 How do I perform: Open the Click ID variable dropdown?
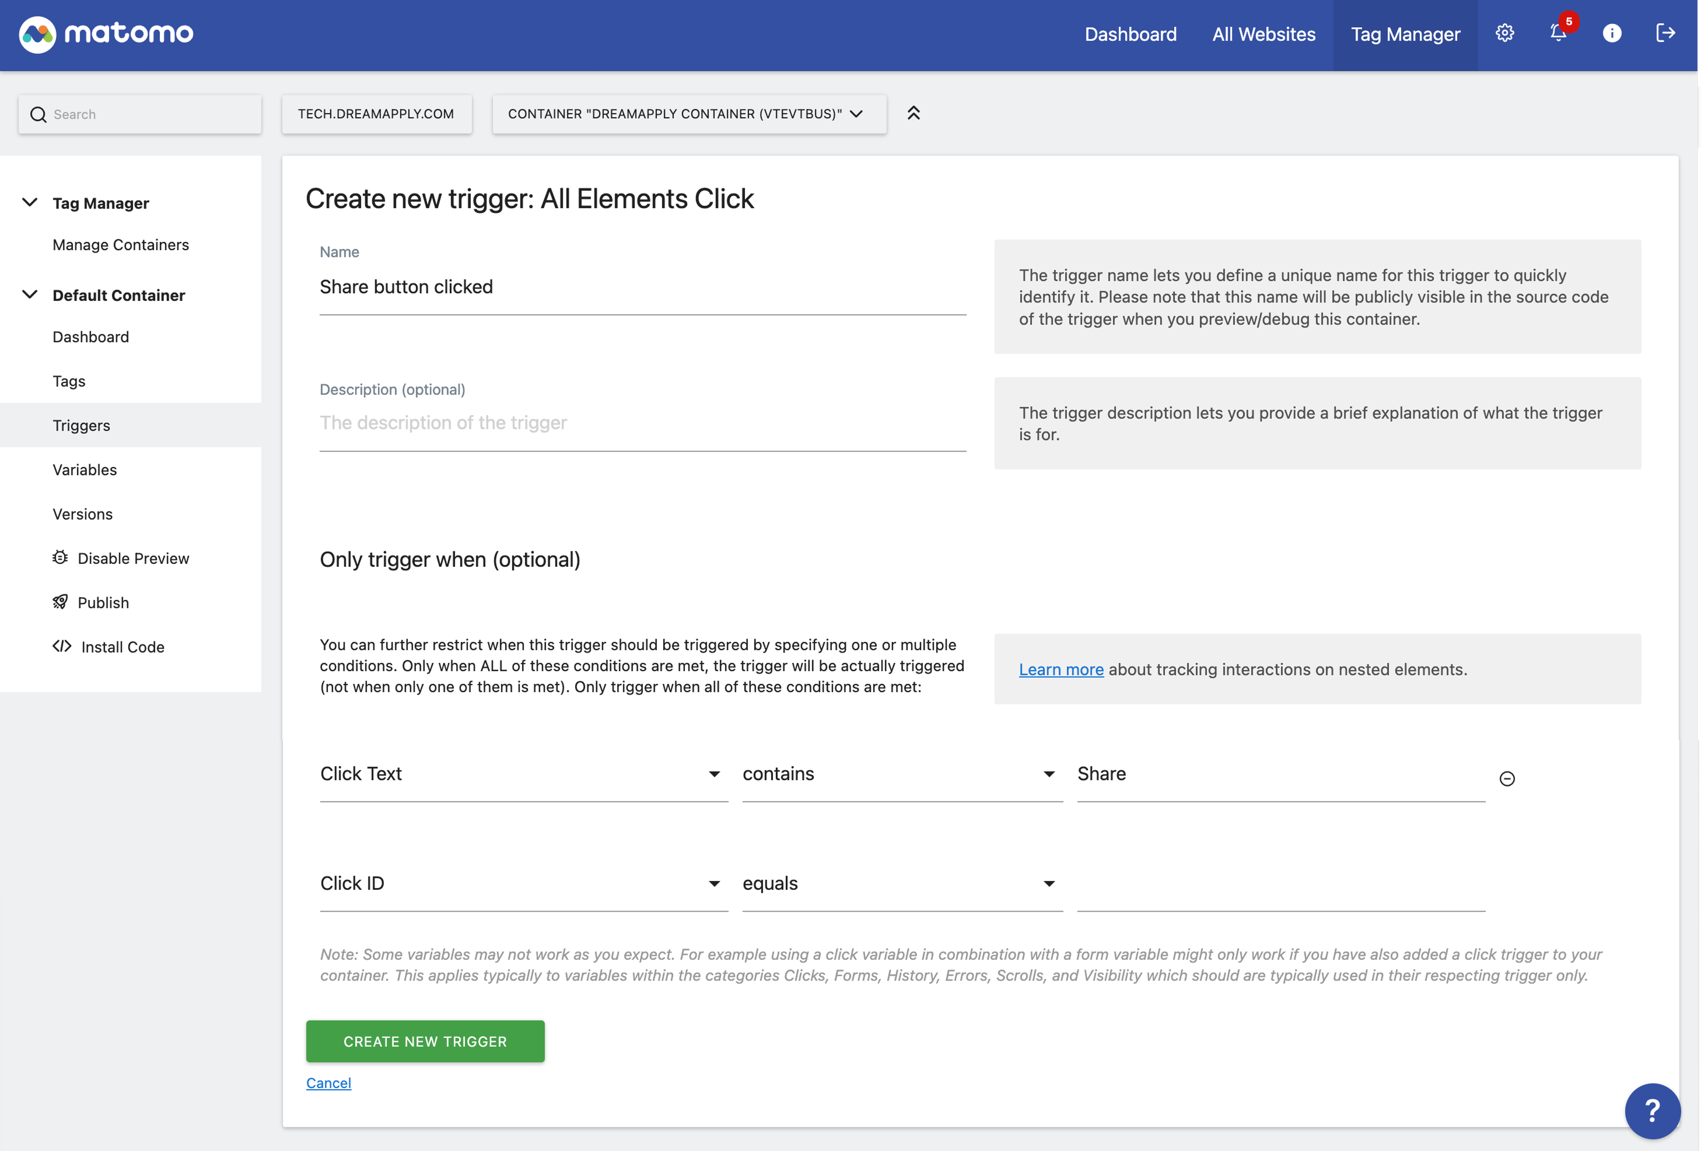[523, 884]
